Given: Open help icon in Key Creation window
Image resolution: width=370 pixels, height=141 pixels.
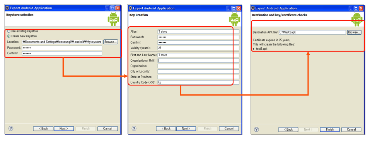Looking at the screenshot, I should point(134,128).
